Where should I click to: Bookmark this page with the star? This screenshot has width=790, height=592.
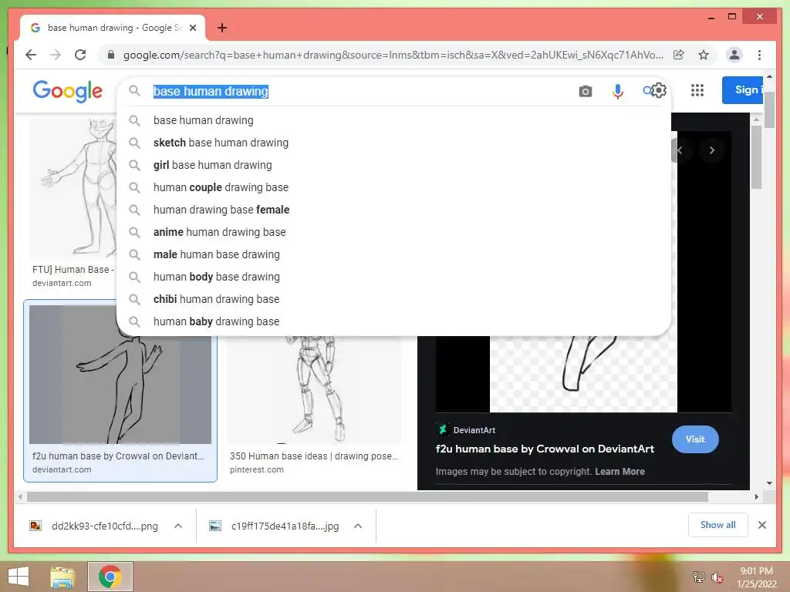704,55
